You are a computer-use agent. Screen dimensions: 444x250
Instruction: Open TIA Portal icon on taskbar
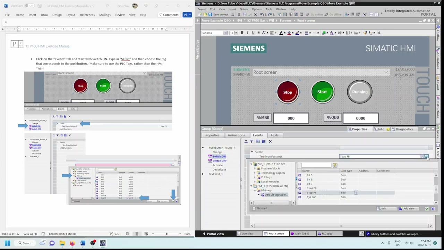pyautogui.click(x=103, y=243)
